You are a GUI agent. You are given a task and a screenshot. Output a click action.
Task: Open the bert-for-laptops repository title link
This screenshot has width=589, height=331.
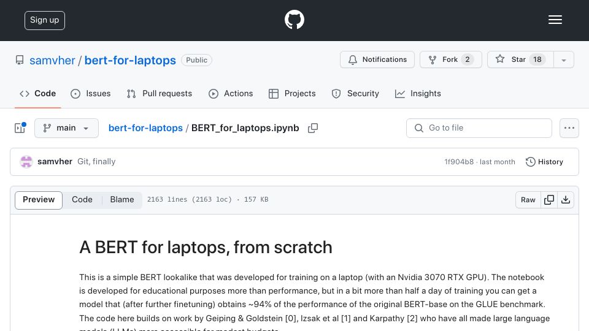(x=130, y=60)
